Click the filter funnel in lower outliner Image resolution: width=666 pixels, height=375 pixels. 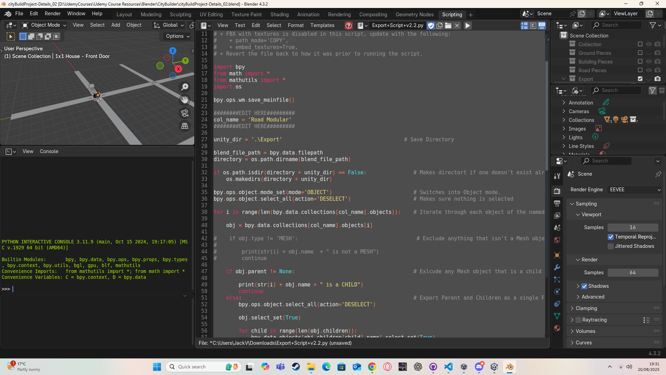(652, 90)
